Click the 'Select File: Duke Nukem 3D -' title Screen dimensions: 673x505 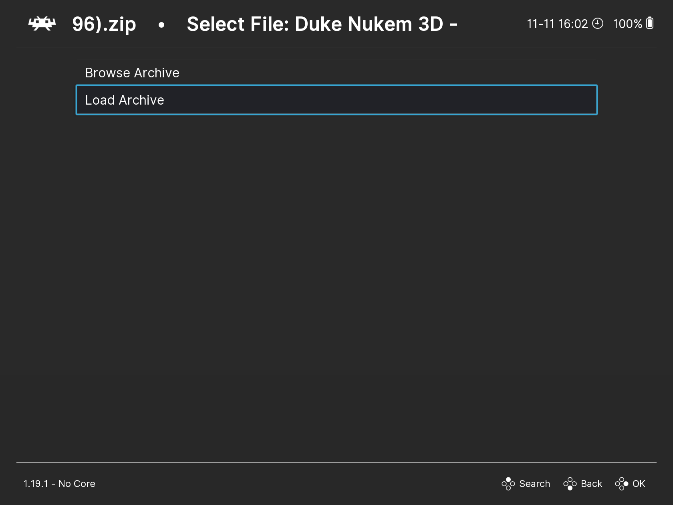tap(322, 24)
